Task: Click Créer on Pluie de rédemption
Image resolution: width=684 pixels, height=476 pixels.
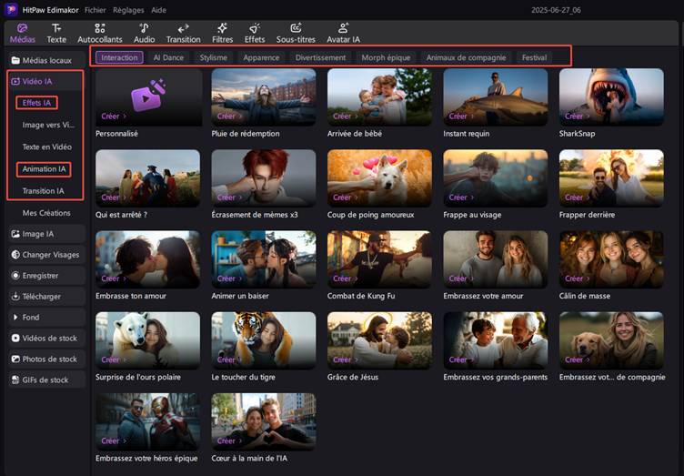Action: coord(228,116)
